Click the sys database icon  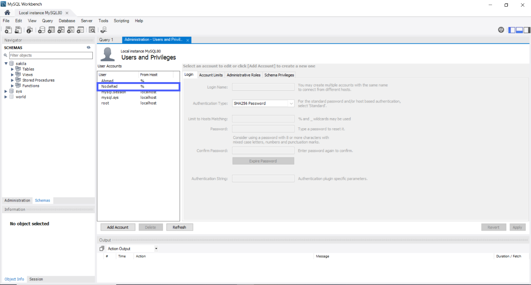(12, 91)
